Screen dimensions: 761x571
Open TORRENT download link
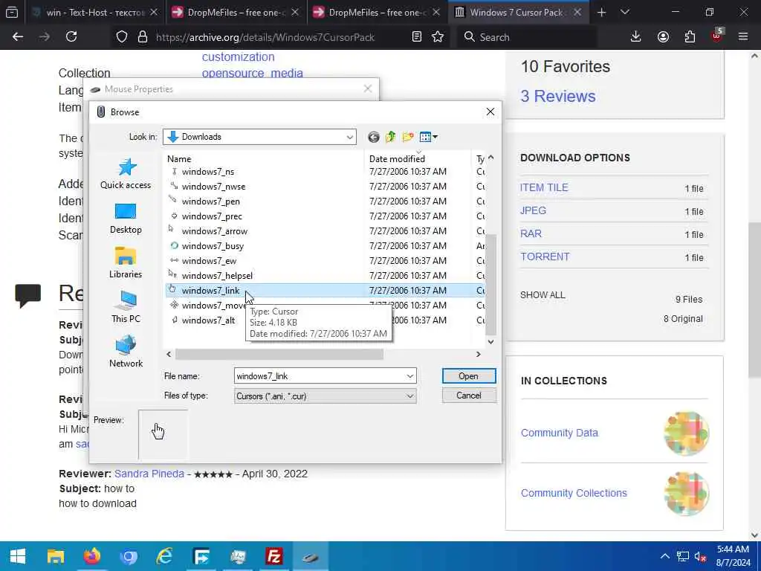[545, 257]
